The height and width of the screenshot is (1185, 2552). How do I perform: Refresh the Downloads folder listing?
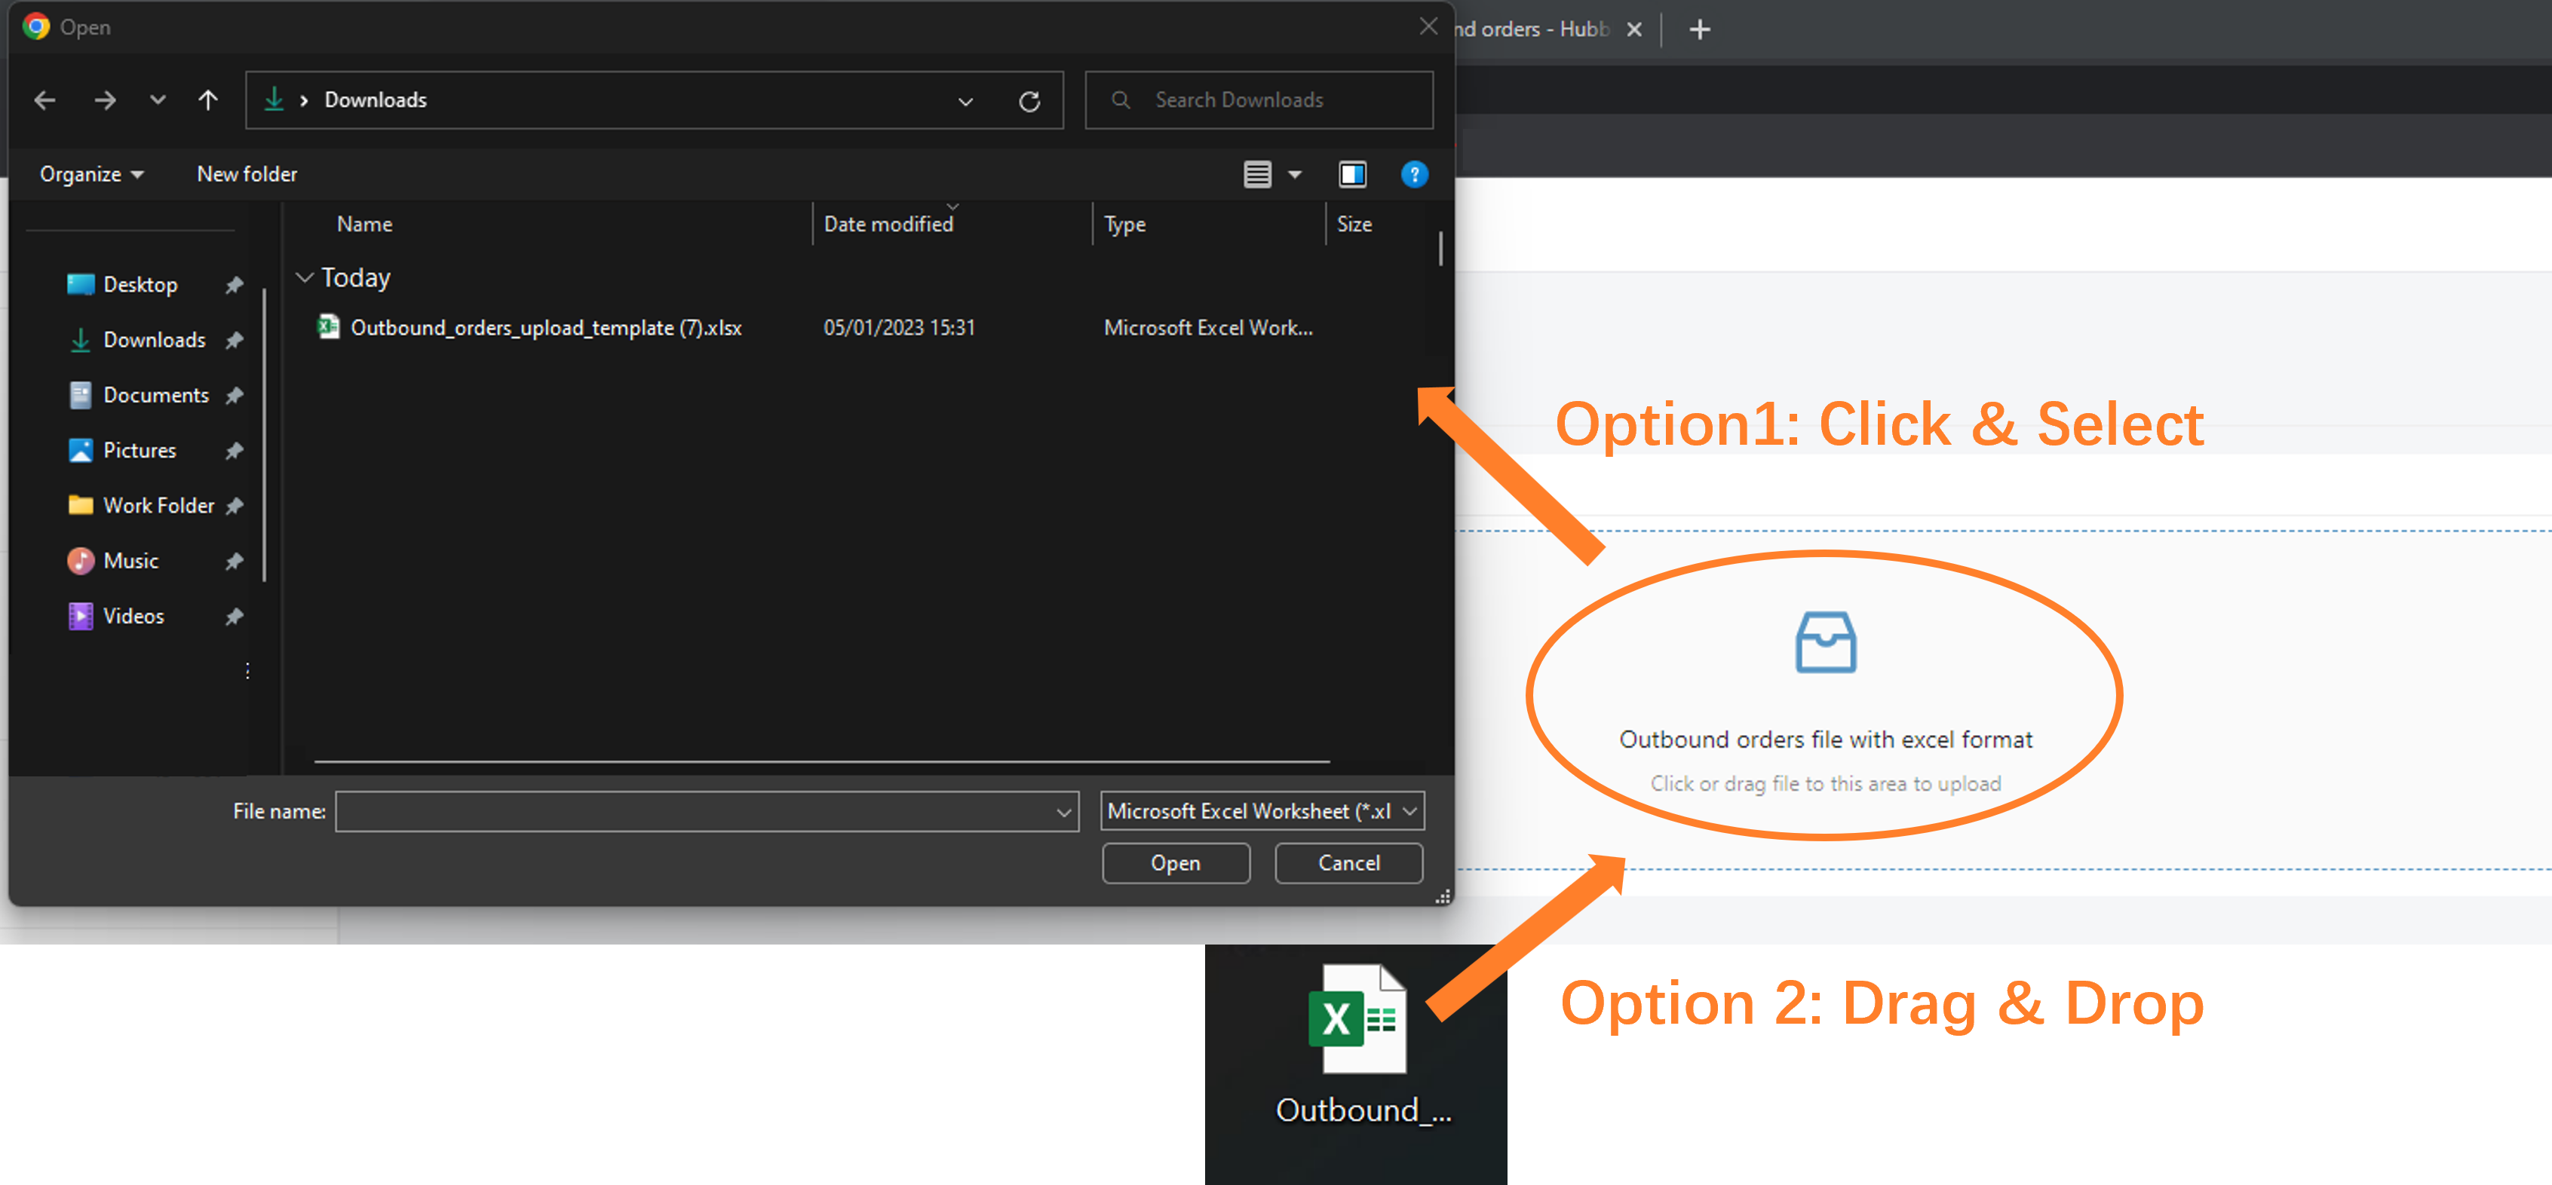point(1029,101)
